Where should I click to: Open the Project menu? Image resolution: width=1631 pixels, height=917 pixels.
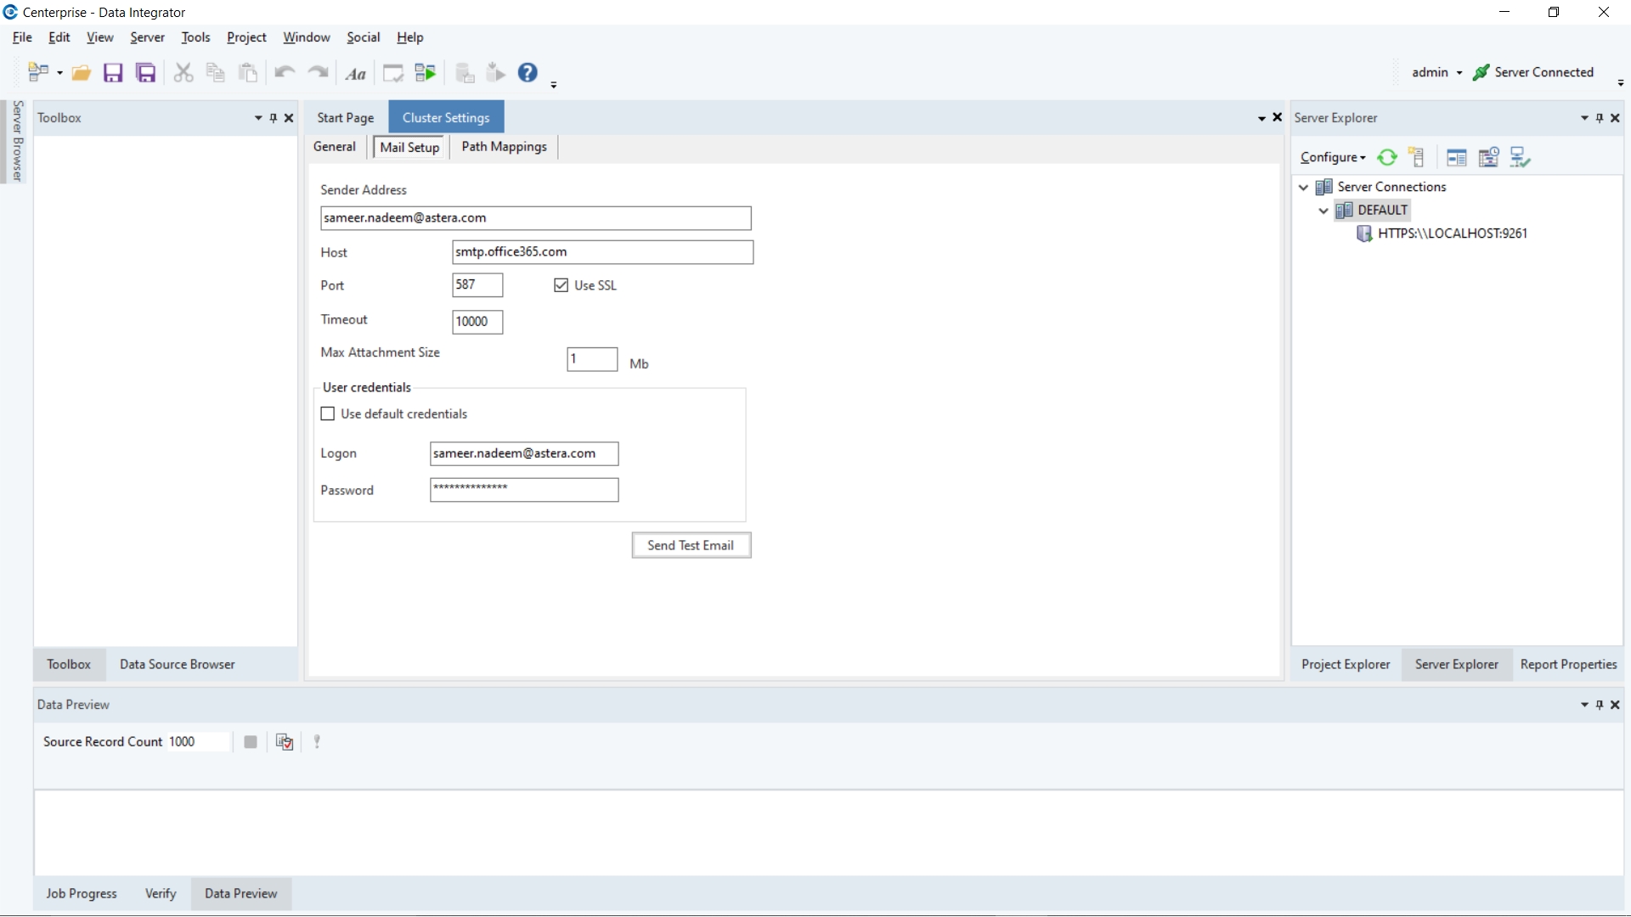click(x=246, y=37)
